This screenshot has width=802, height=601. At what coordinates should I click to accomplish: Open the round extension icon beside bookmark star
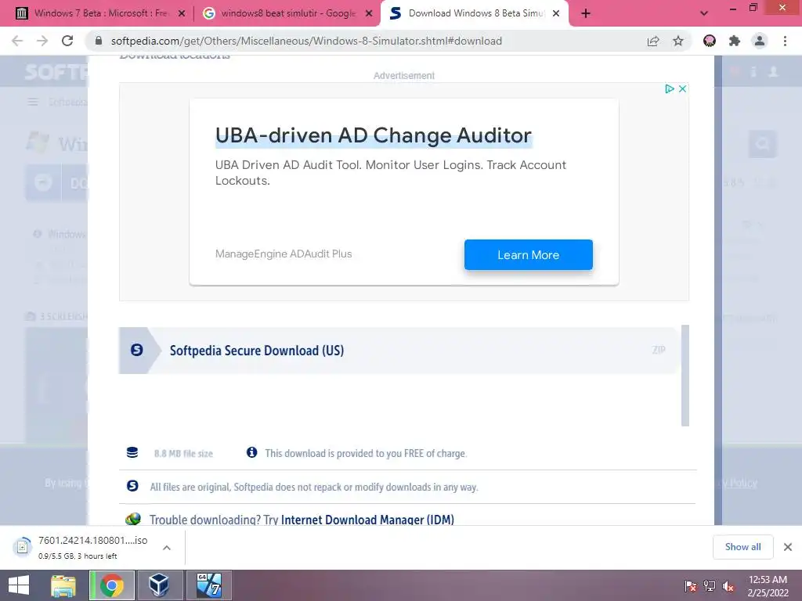pos(710,41)
